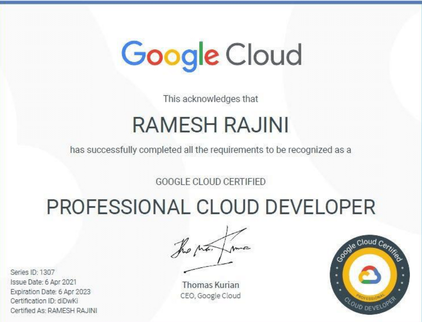Screen dimensions: 422x322
Task: Click the Issue Date: 6 Apr 2021 line
Action: pyautogui.click(x=43, y=282)
